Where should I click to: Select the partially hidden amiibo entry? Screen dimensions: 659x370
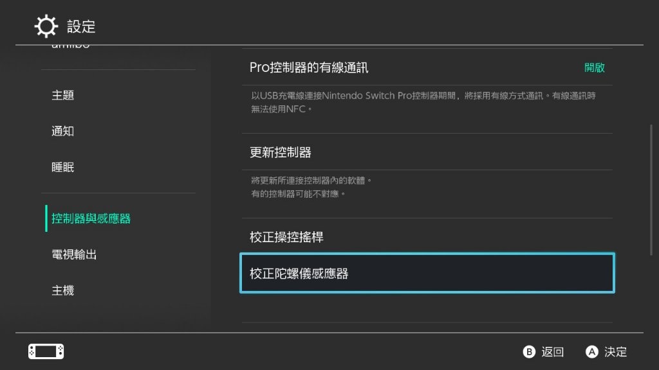(71, 46)
